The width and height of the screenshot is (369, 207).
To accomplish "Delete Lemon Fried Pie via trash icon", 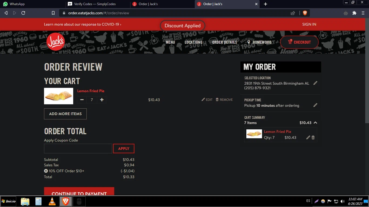I will tap(313, 137).
